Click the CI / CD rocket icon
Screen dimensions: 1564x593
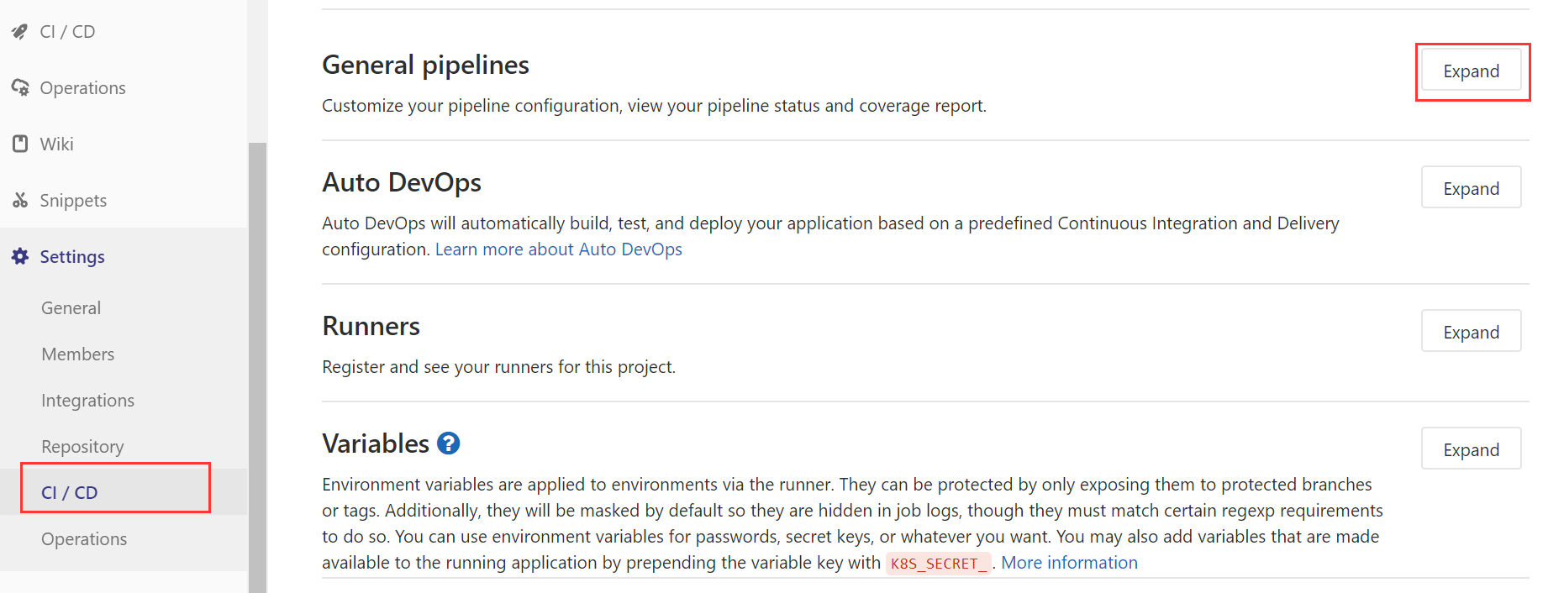19,32
